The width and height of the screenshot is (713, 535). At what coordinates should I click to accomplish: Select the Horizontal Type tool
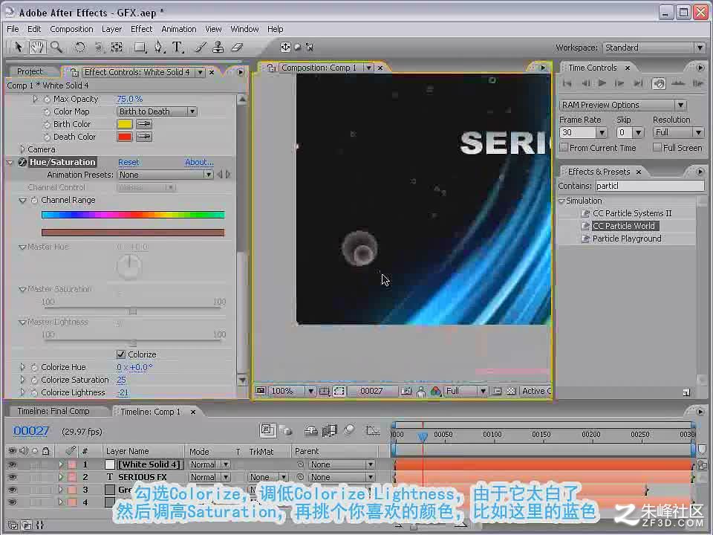178,47
